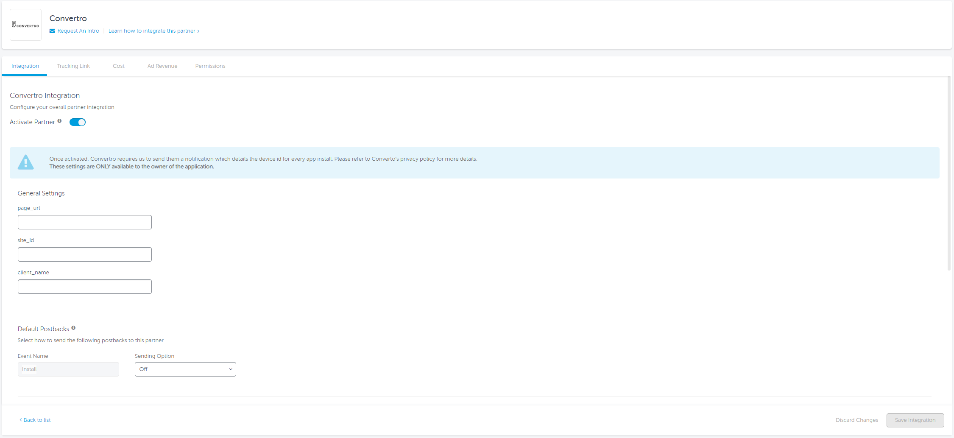Click the Default Postbacks heading text
Image resolution: width=954 pixels, height=438 pixels.
43,329
